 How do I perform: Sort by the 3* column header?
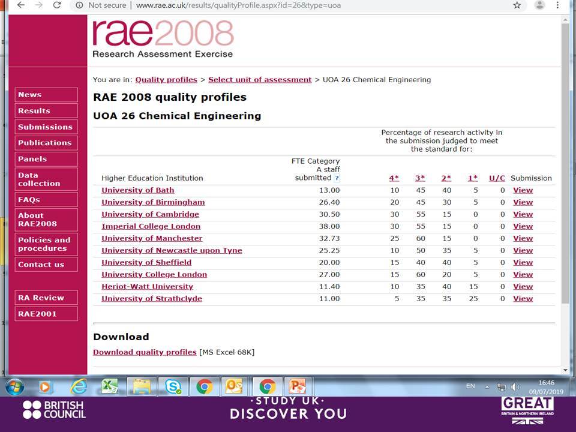point(420,178)
